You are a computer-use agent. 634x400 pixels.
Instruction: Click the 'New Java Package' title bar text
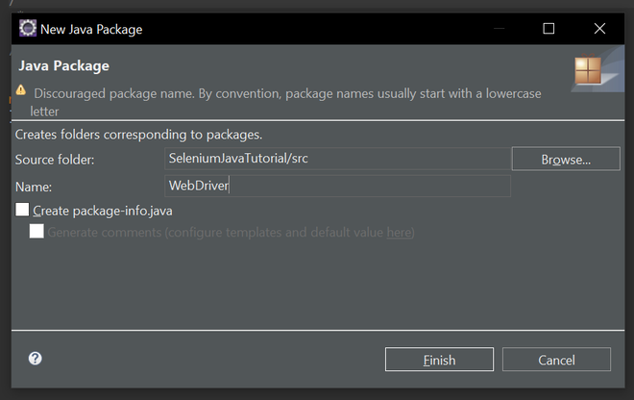(91, 29)
